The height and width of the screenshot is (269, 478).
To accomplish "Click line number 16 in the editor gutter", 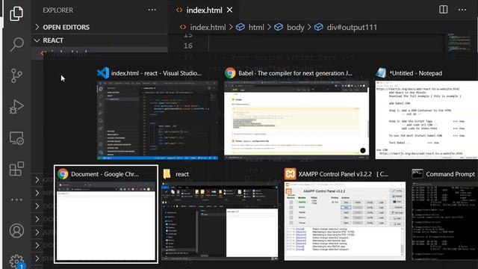I will coord(188,46).
